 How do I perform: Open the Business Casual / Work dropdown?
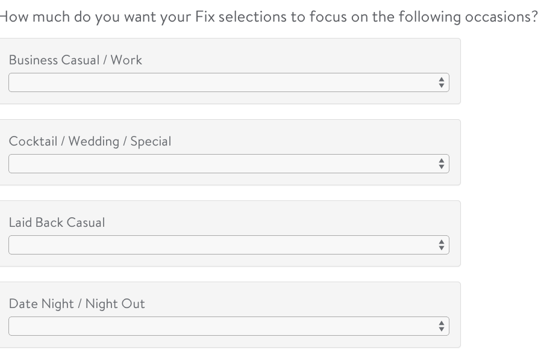(x=229, y=82)
